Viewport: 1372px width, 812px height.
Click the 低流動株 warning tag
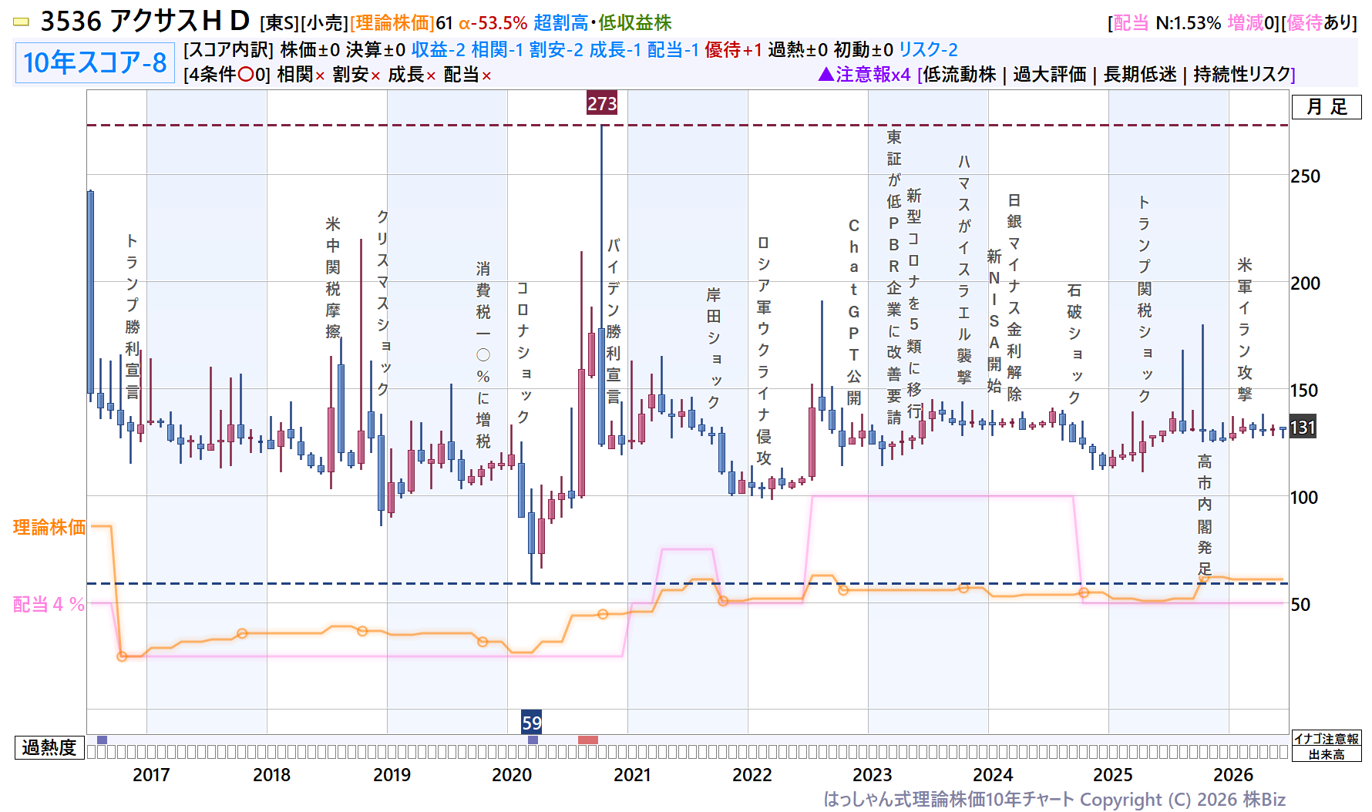960,75
